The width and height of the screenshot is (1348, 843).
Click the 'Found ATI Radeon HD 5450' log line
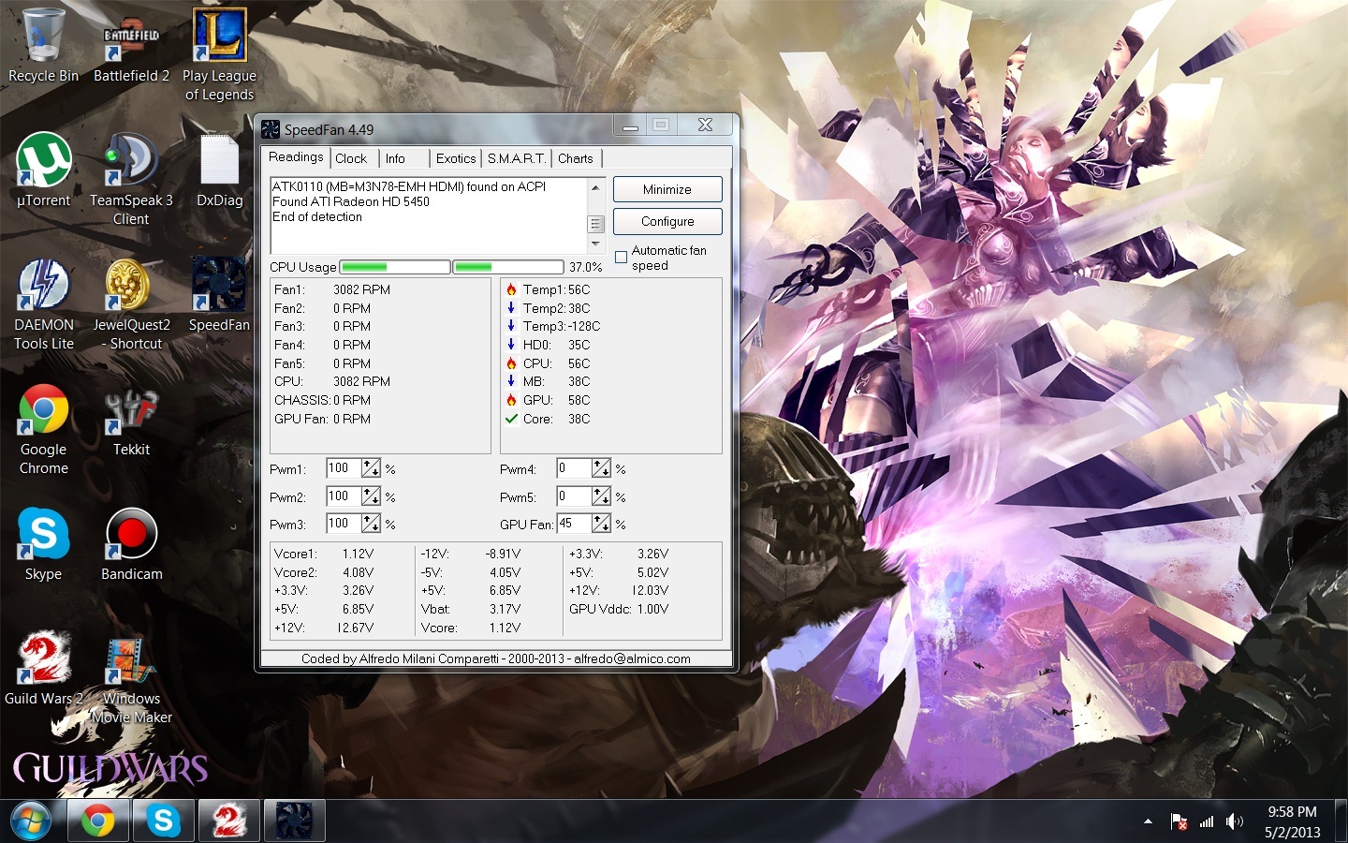pos(351,201)
